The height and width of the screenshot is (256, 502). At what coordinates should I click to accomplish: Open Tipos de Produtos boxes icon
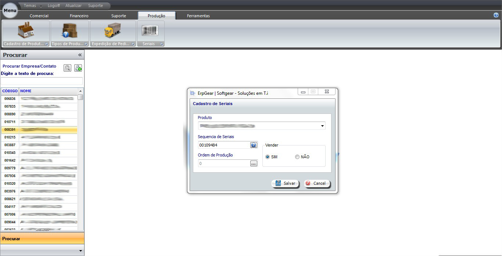click(69, 31)
